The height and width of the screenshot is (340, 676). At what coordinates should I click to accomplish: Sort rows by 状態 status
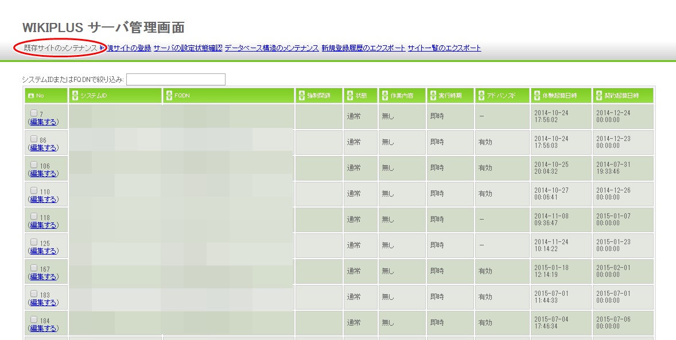coord(350,95)
